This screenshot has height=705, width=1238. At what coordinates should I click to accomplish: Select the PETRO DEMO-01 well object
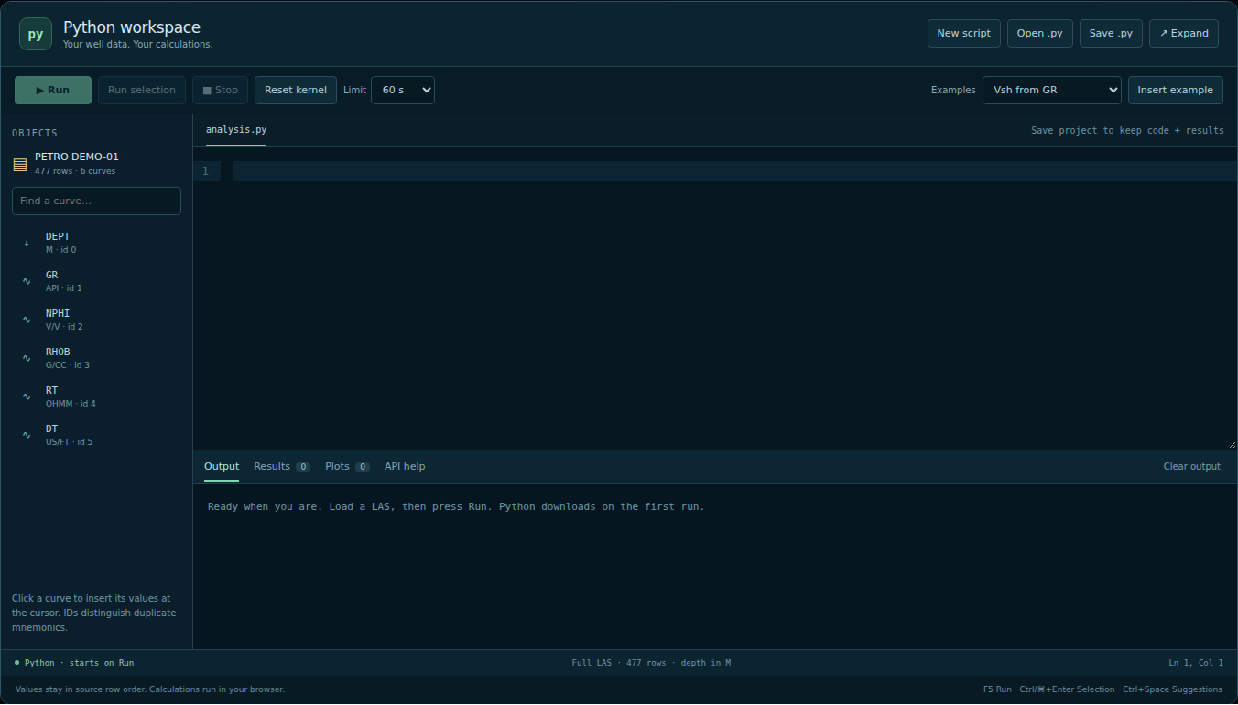tap(96, 163)
